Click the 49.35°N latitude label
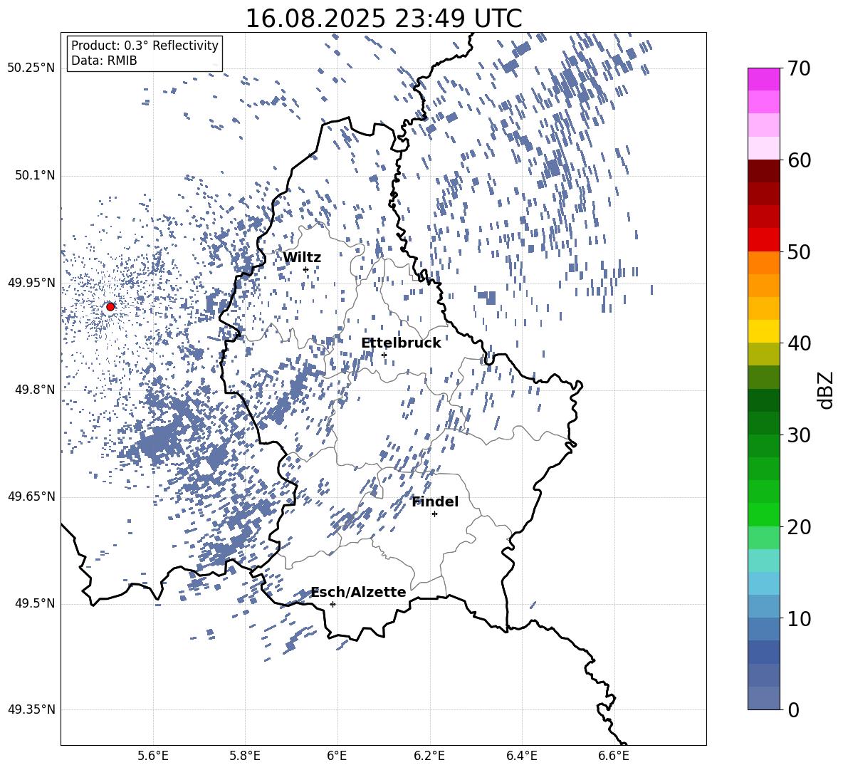 [31, 709]
